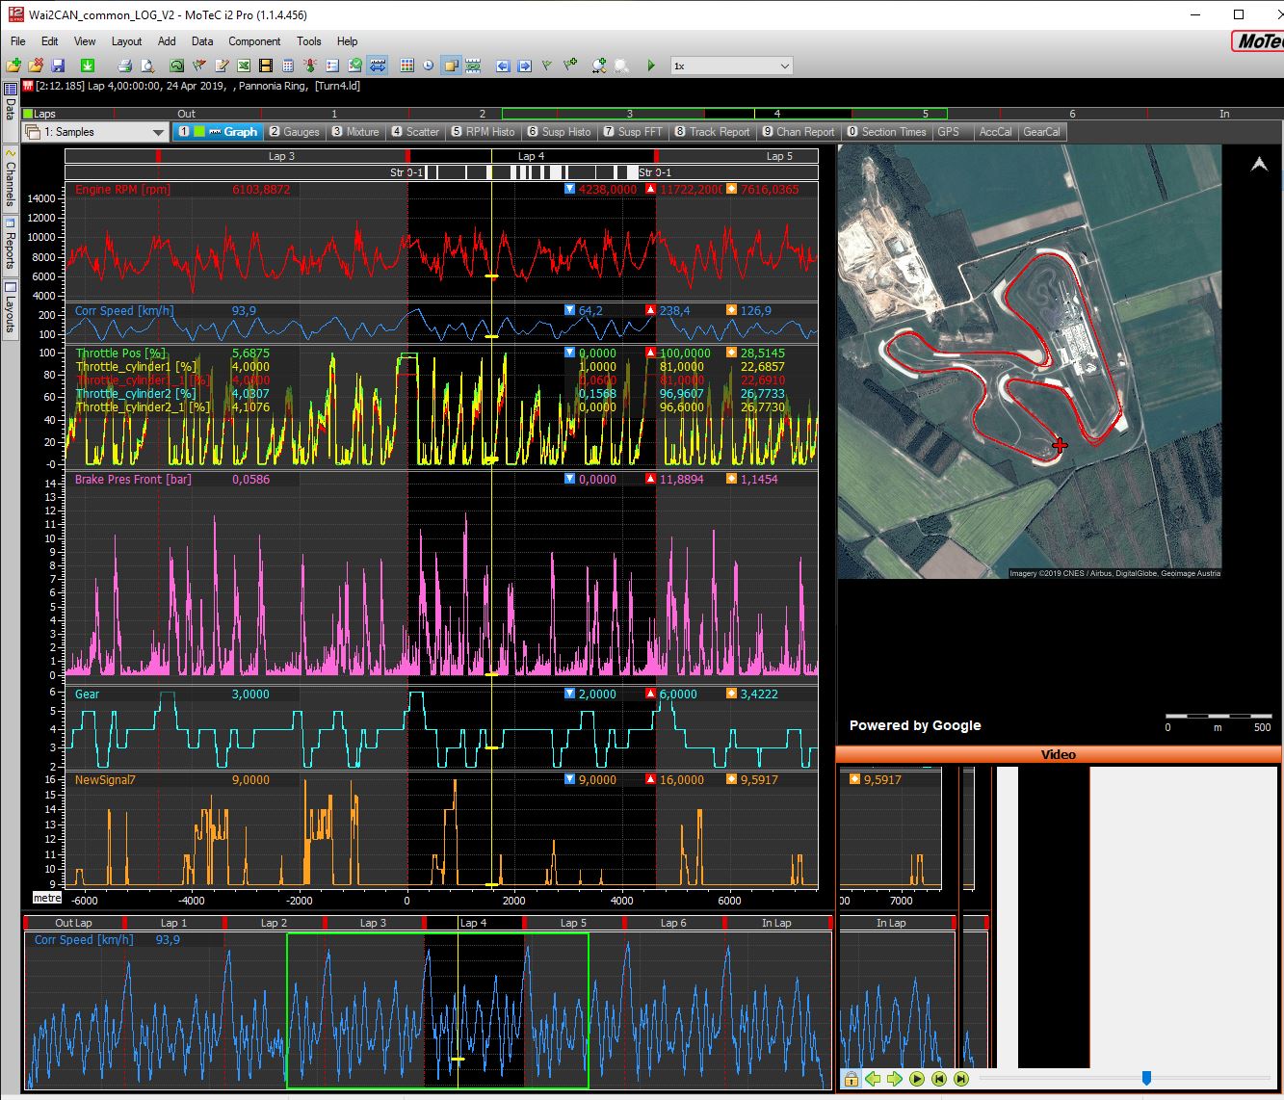This screenshot has height=1100, width=1284.
Task: Open the Component menu
Action: click(x=254, y=41)
